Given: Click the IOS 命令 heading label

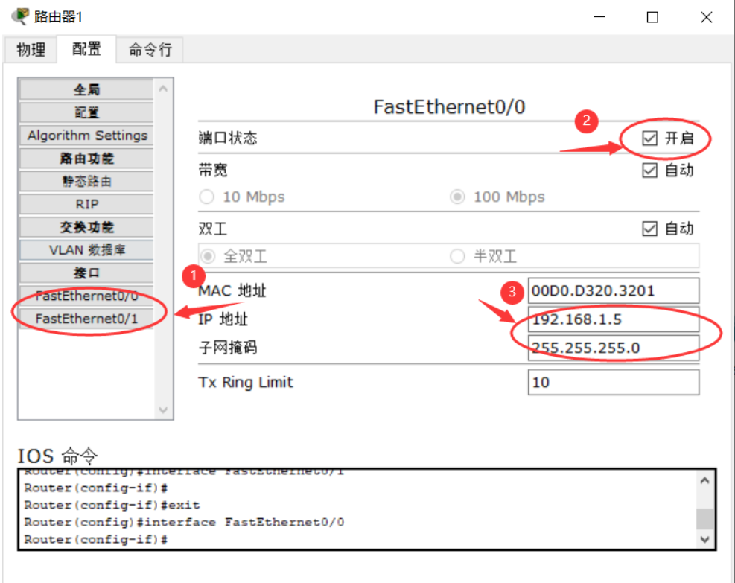Looking at the screenshot, I should click(x=57, y=456).
